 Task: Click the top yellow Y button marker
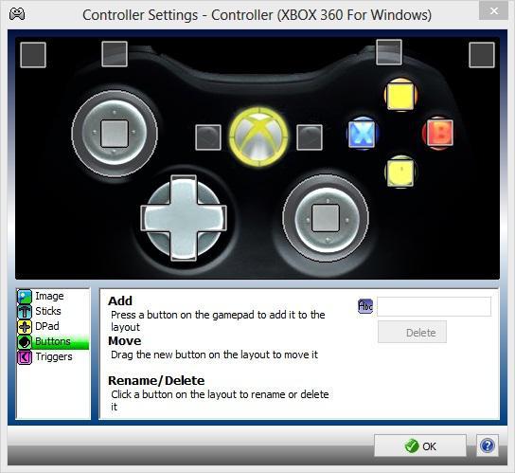tap(400, 96)
